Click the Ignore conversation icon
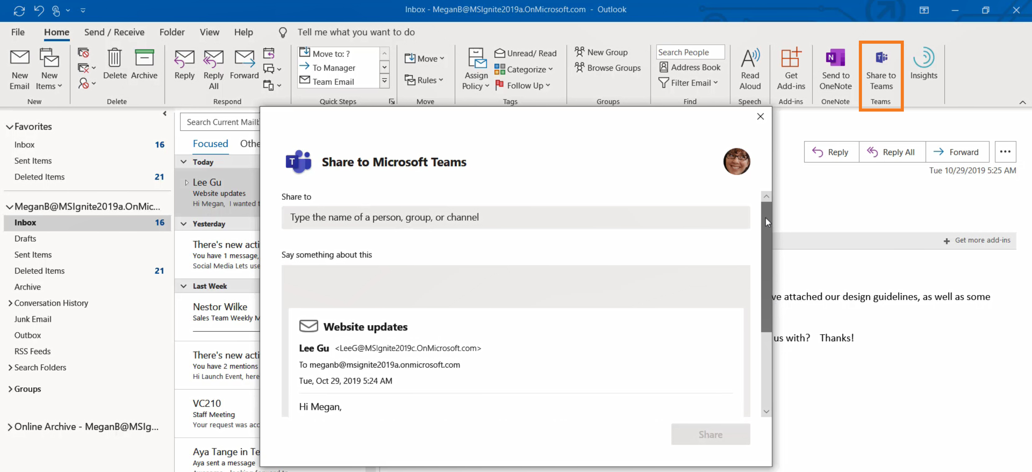The image size is (1032, 472). pyautogui.click(x=83, y=53)
